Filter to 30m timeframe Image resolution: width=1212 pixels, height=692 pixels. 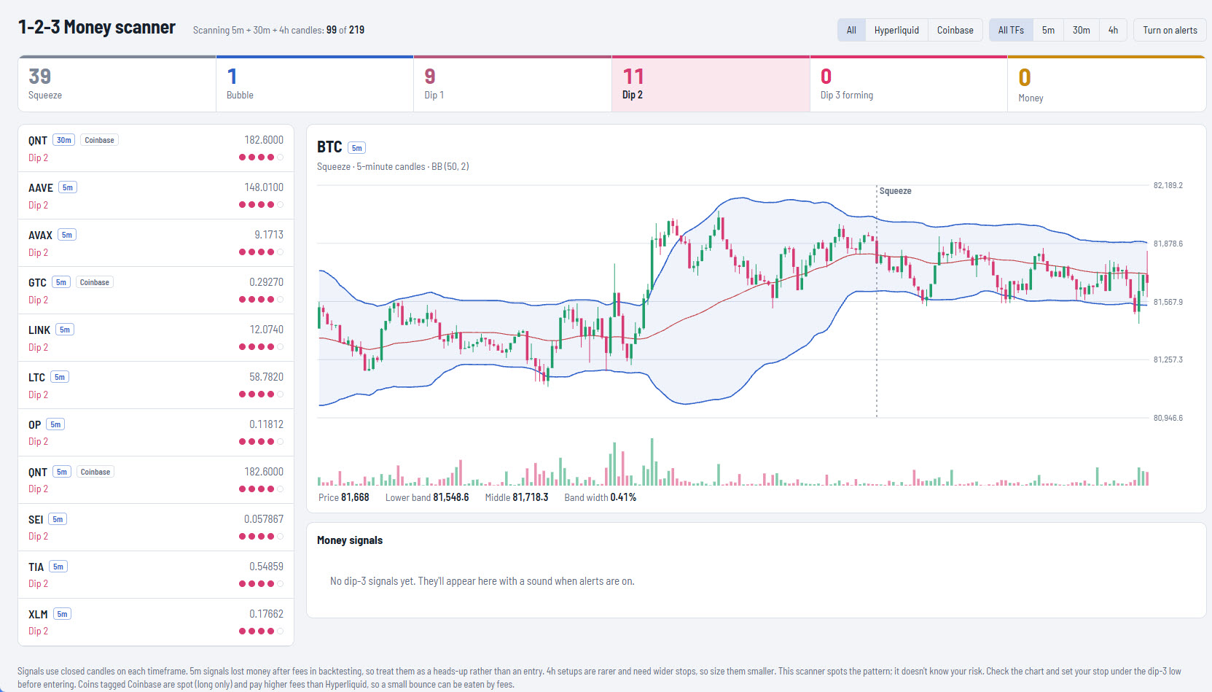pyautogui.click(x=1081, y=30)
